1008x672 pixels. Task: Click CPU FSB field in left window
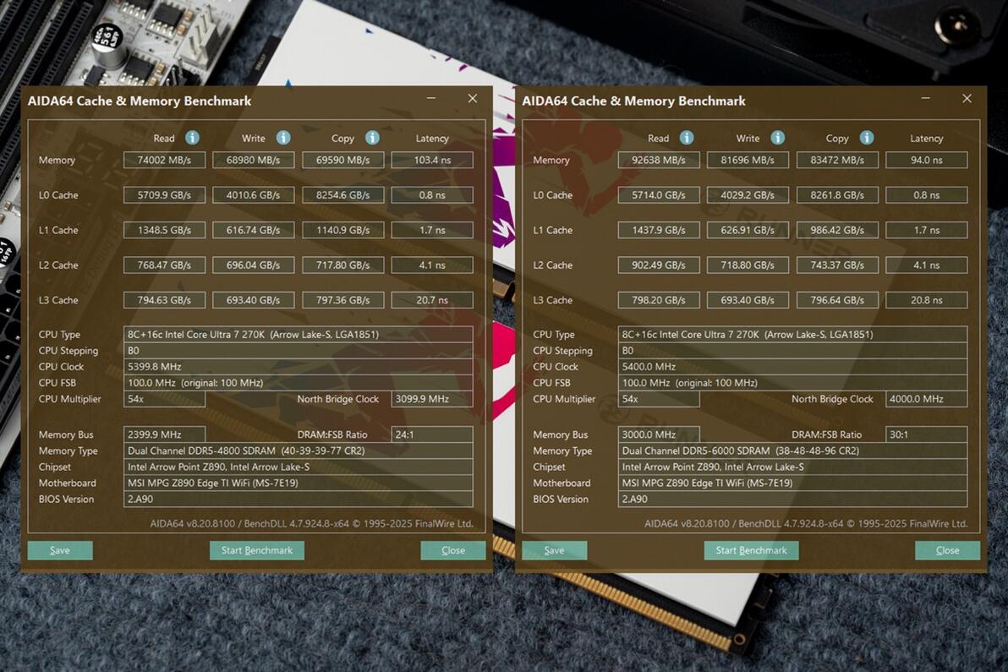click(299, 383)
